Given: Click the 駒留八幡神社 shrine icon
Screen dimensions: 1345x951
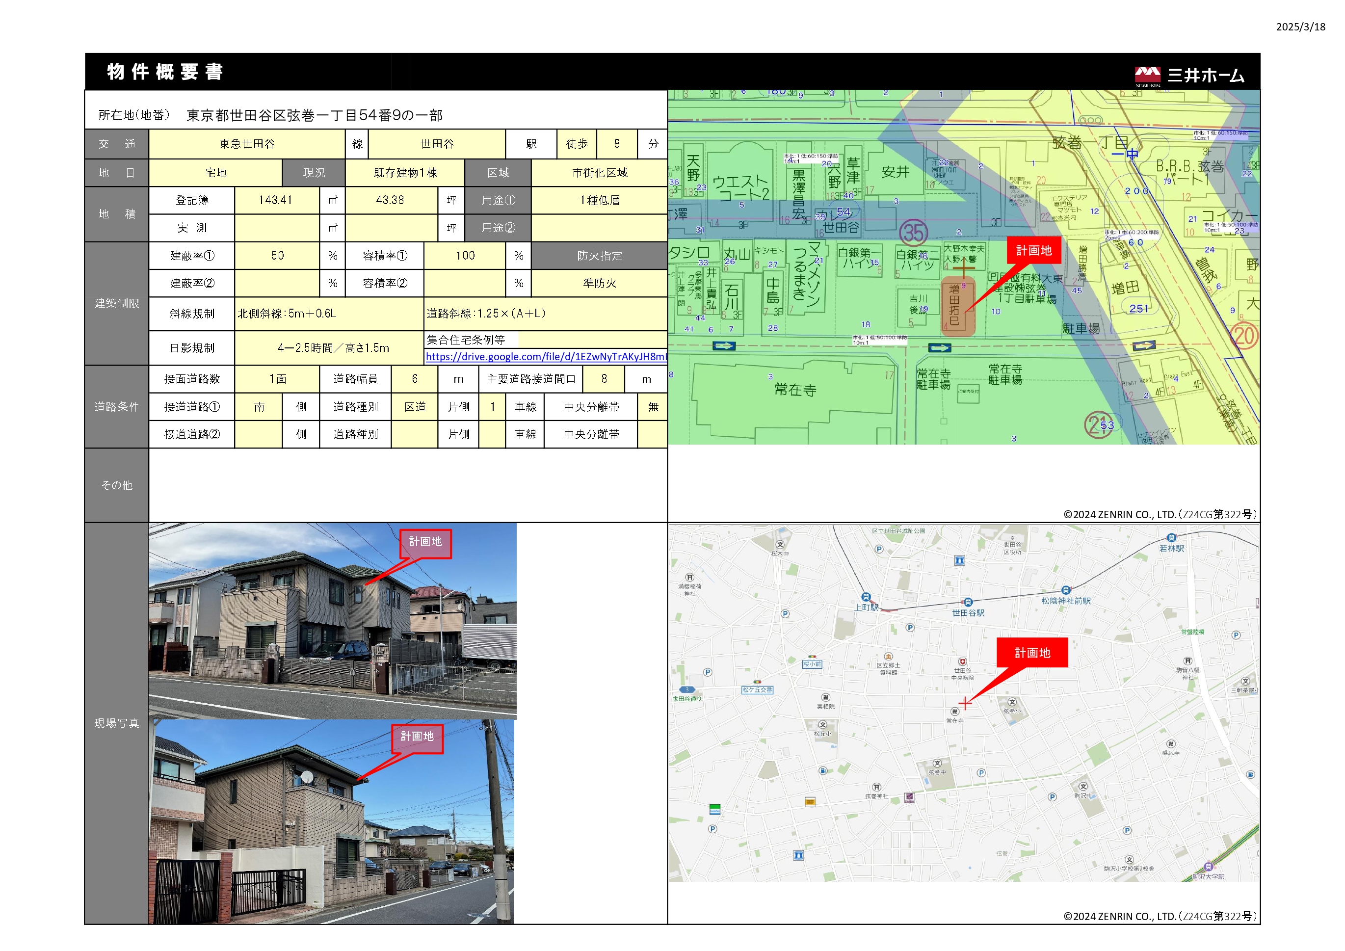Looking at the screenshot, I should pos(1187,661).
